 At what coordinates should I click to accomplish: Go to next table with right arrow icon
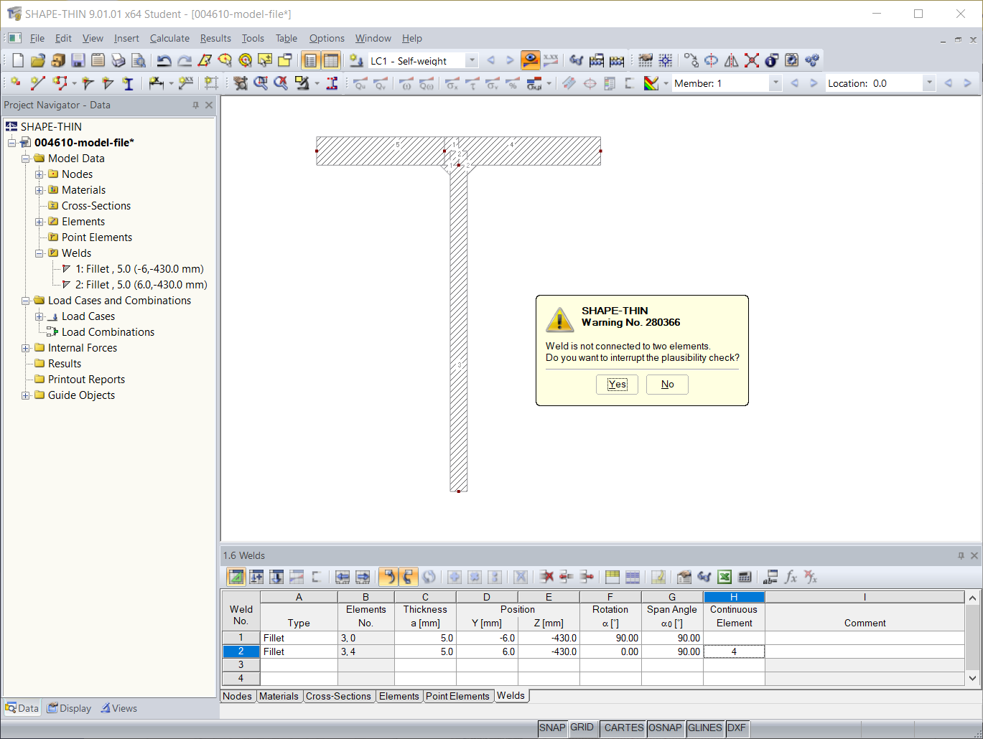[x=363, y=577]
